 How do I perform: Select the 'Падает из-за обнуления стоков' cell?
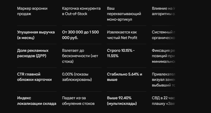[x=78, y=101]
